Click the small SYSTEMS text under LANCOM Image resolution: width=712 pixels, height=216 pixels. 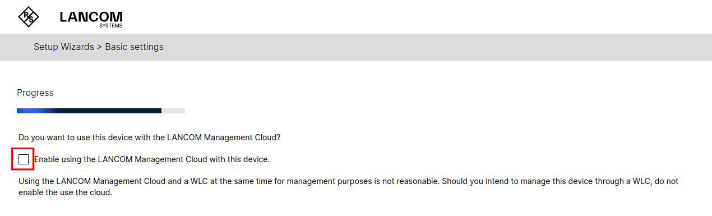click(110, 26)
